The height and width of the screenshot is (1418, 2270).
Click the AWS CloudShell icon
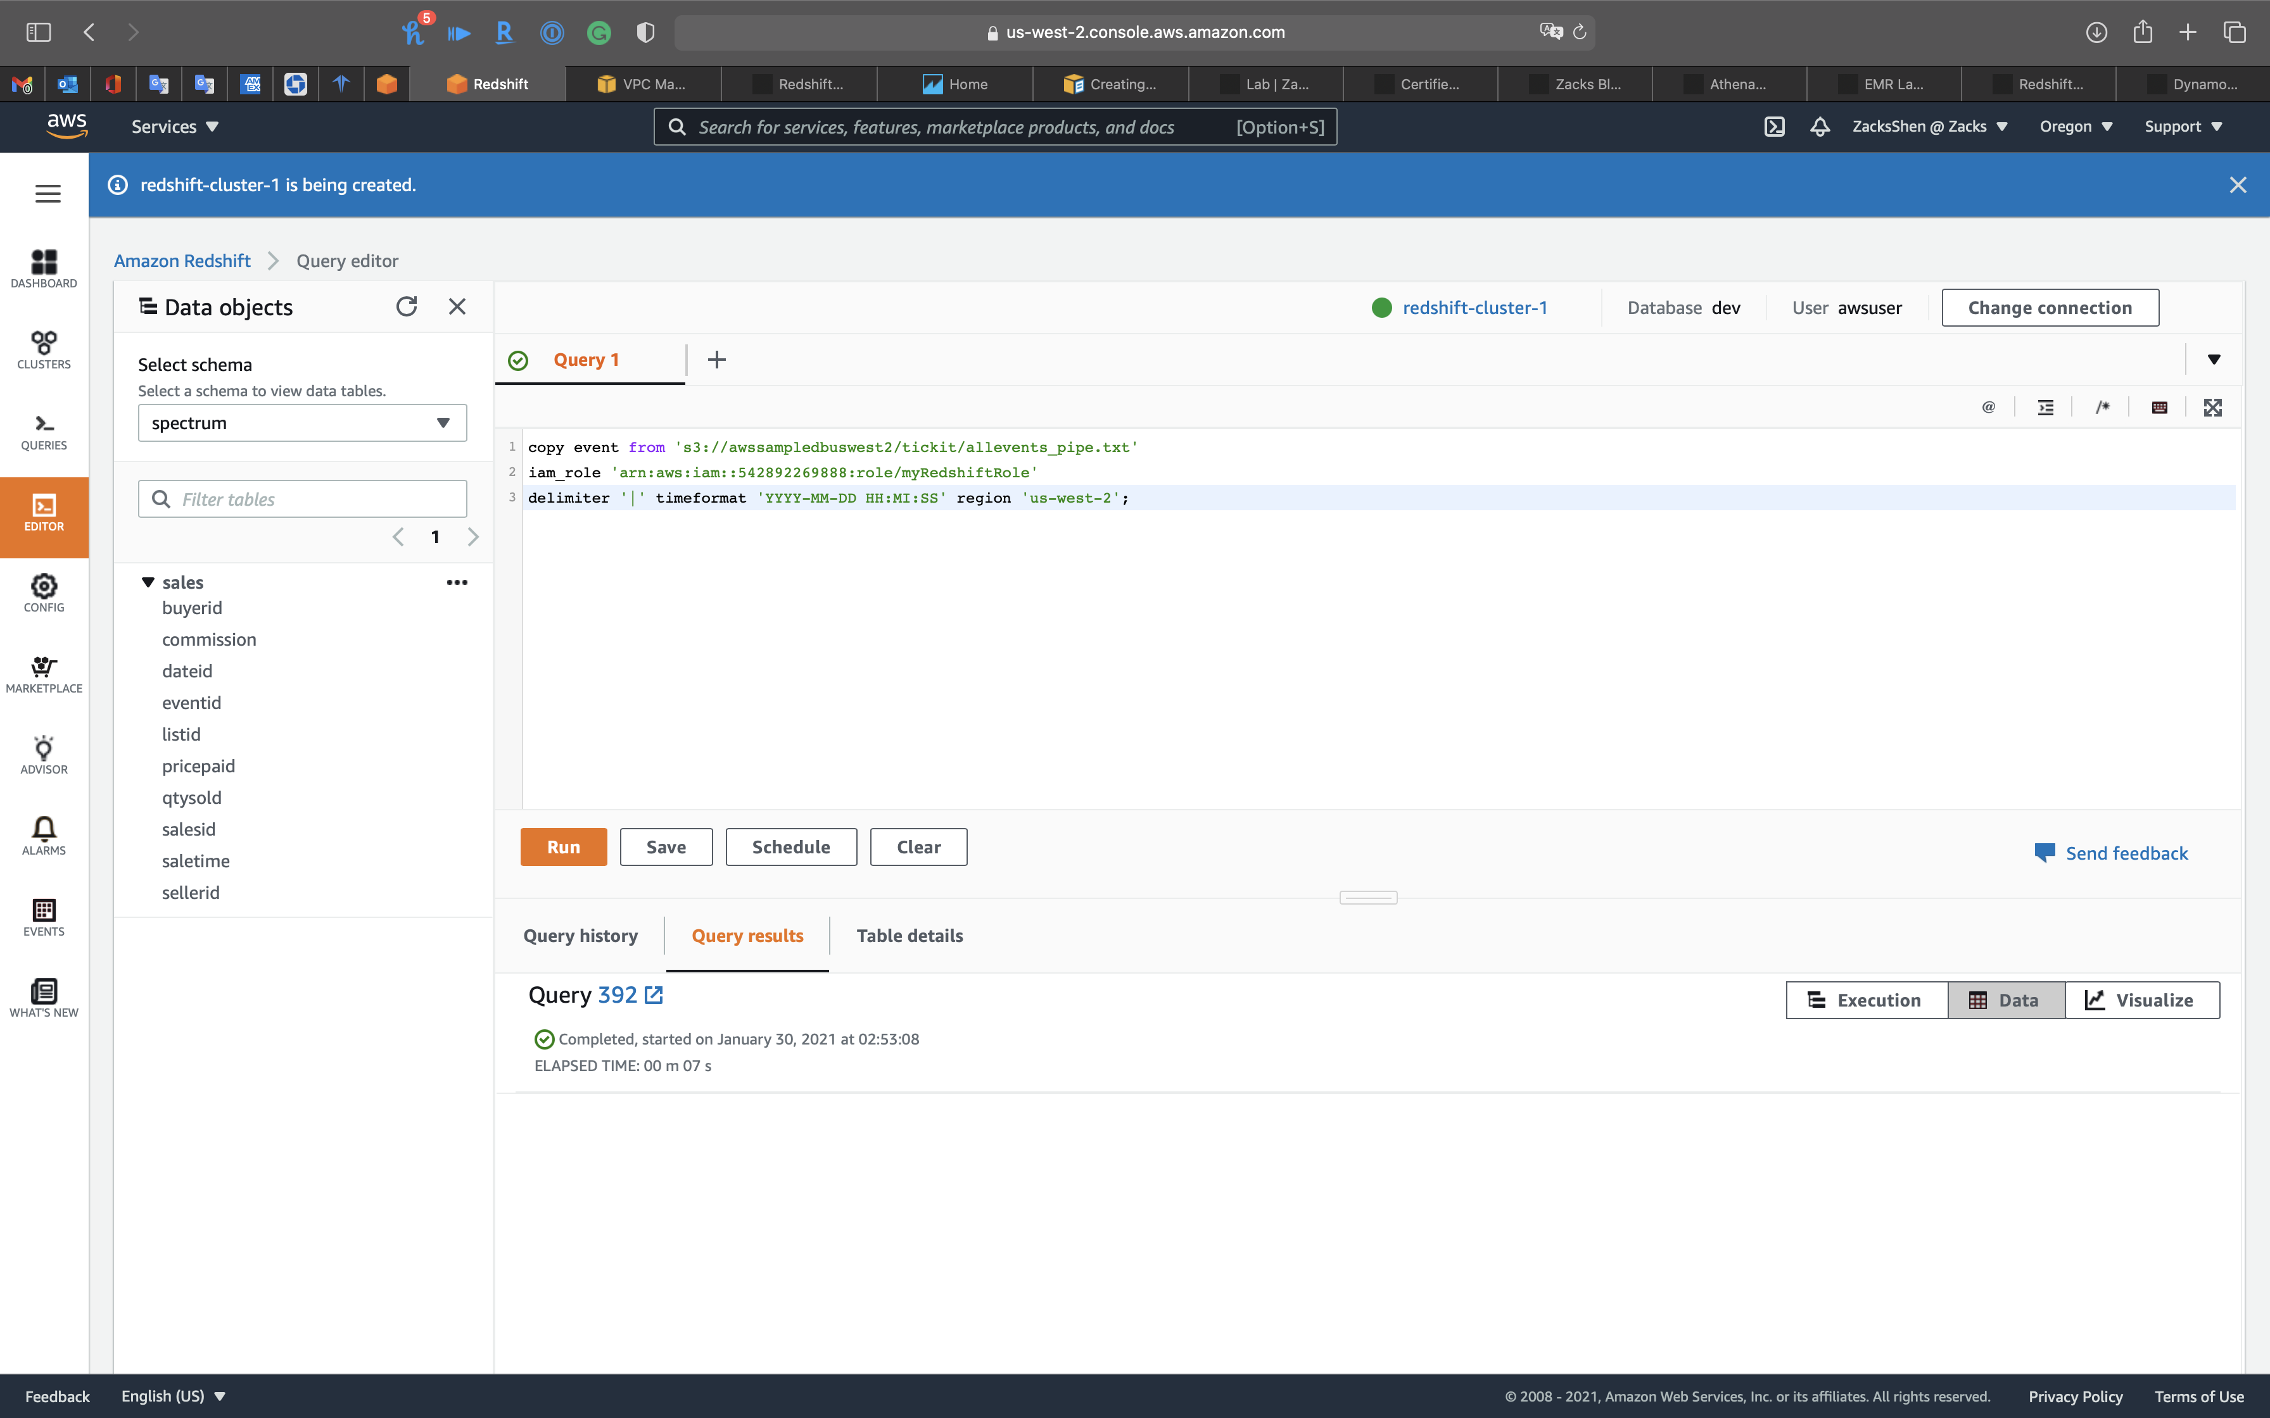point(1774,127)
